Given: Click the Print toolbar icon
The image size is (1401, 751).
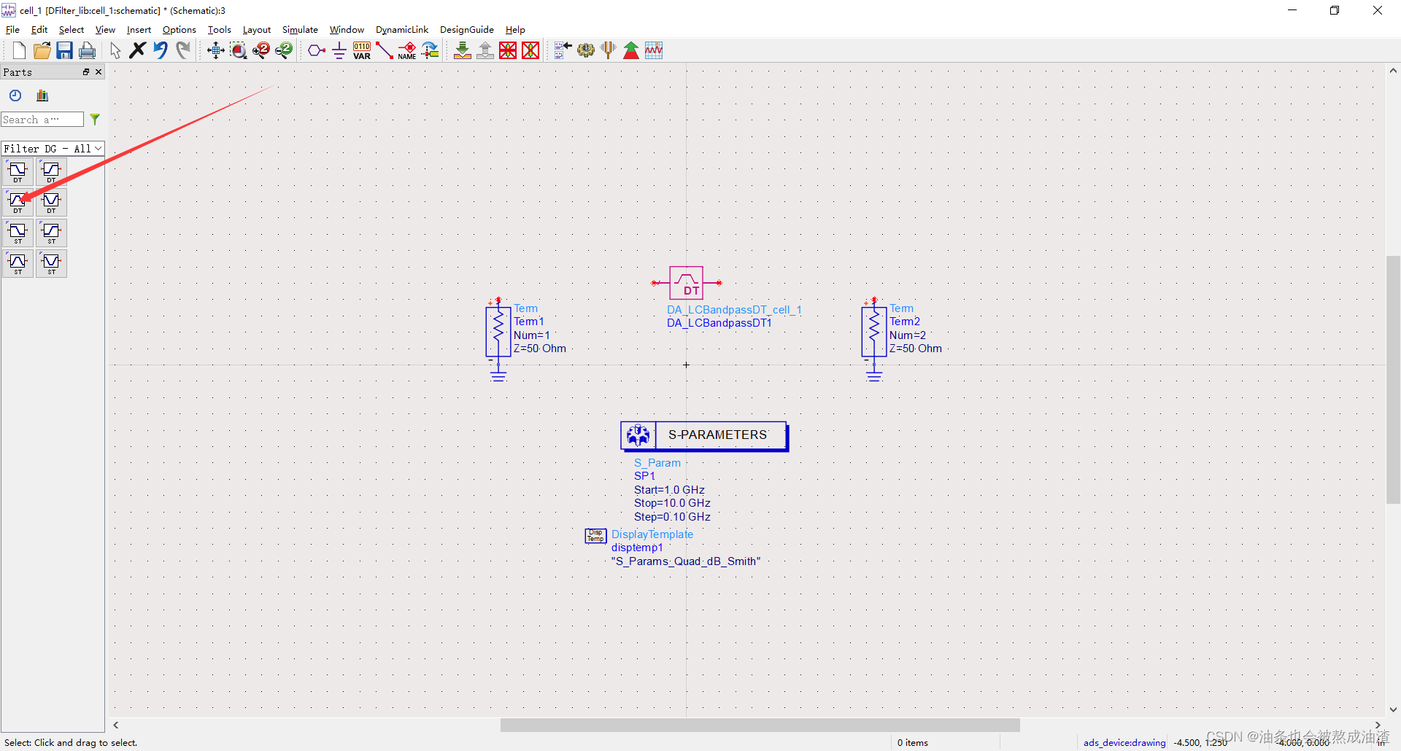Looking at the screenshot, I should point(87,50).
